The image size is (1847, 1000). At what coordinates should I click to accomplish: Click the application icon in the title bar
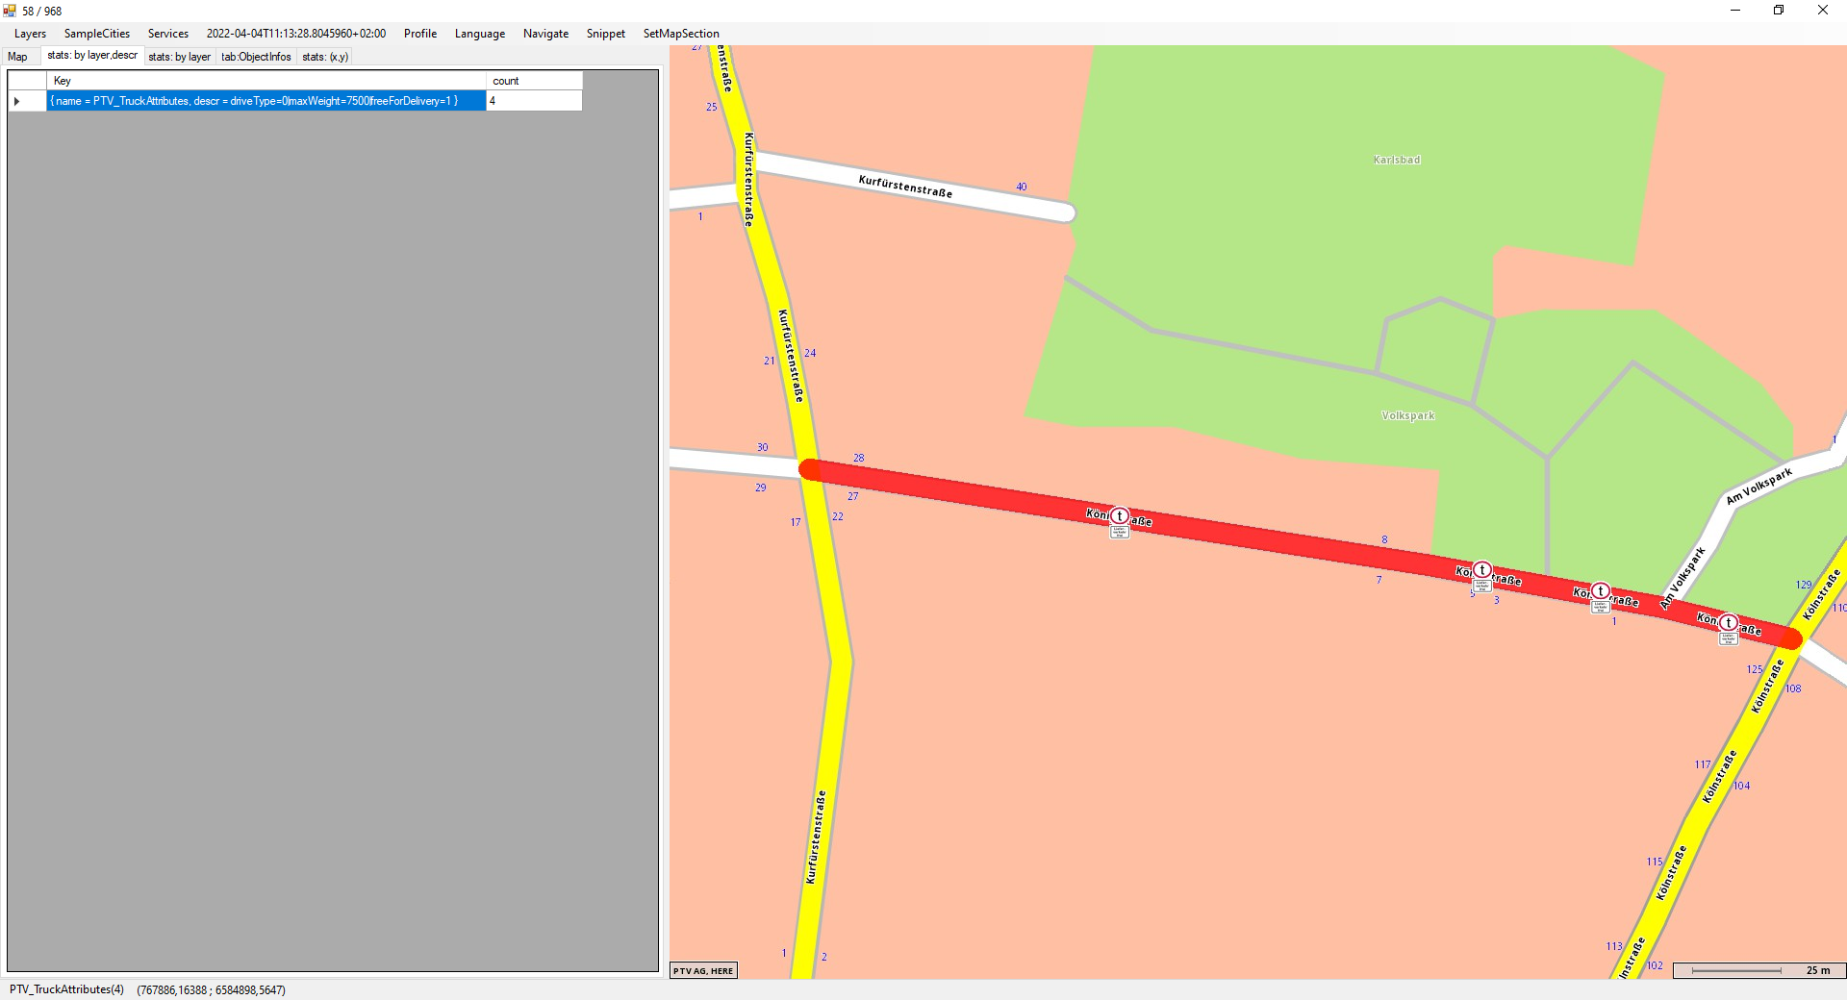(x=10, y=11)
